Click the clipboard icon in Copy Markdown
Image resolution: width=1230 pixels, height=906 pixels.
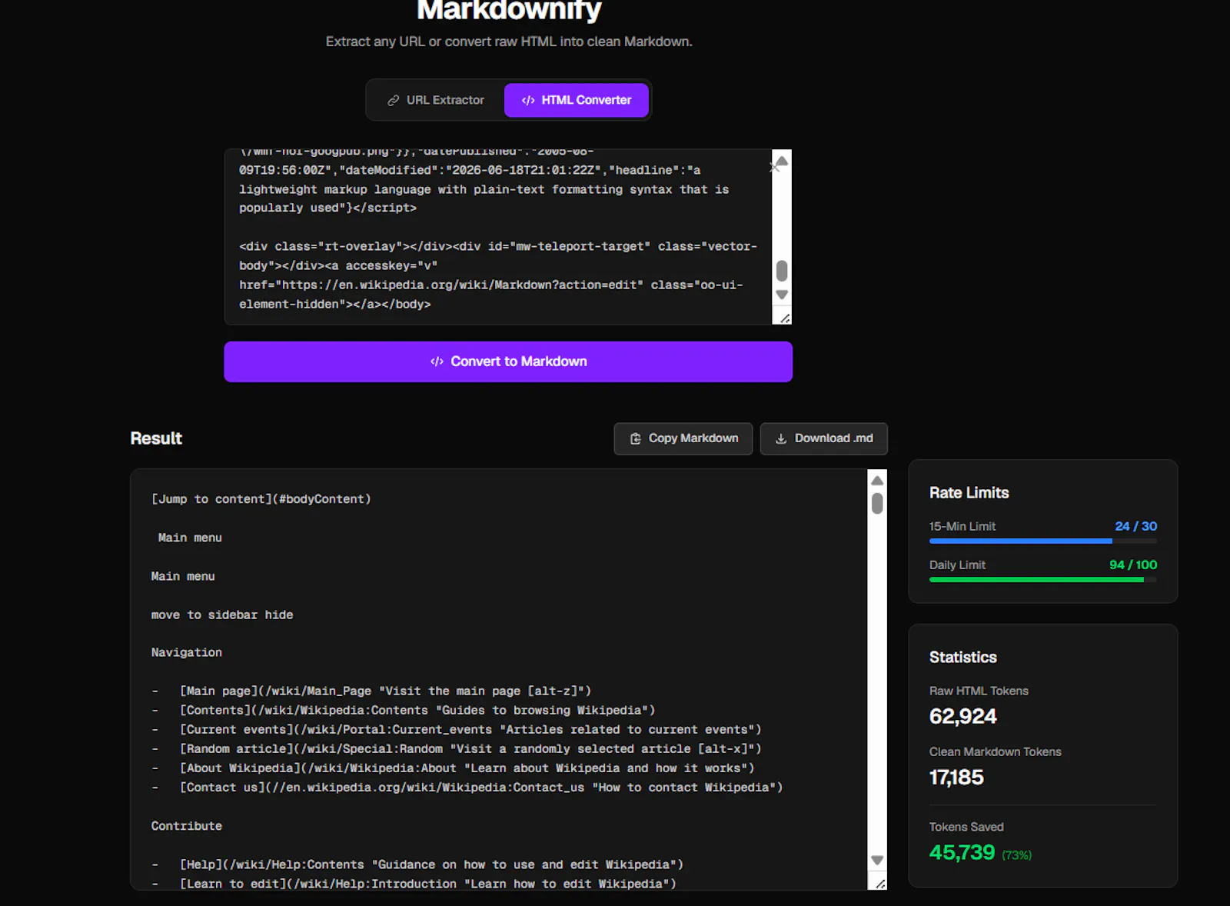point(636,438)
